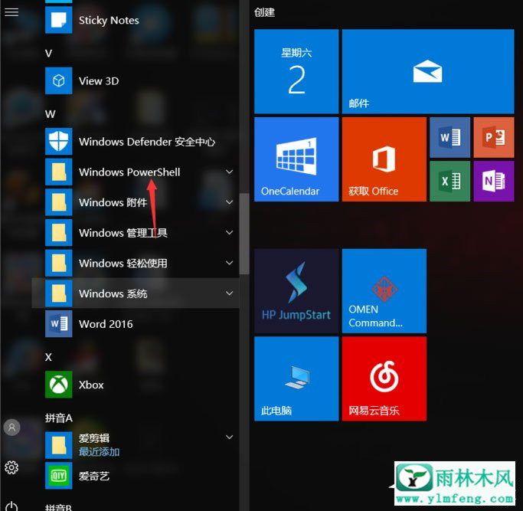Image resolution: width=523 pixels, height=511 pixels.
Task: Open the 获取 Office tile
Action: pyautogui.click(x=384, y=159)
